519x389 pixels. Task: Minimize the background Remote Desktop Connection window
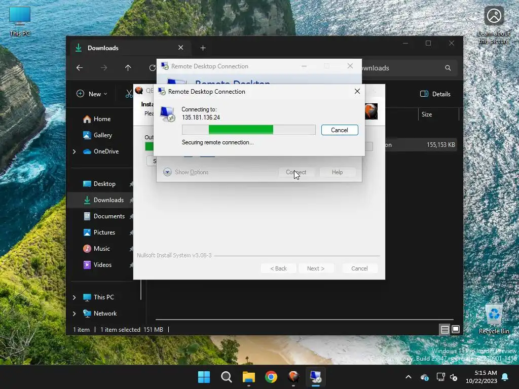tap(304, 66)
